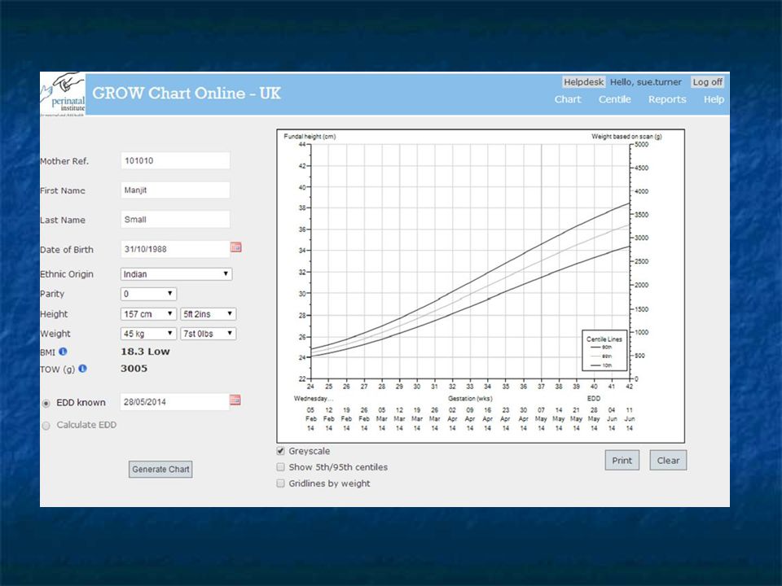Uncheck the Greyscale checkbox
The image size is (782, 586).
(281, 451)
